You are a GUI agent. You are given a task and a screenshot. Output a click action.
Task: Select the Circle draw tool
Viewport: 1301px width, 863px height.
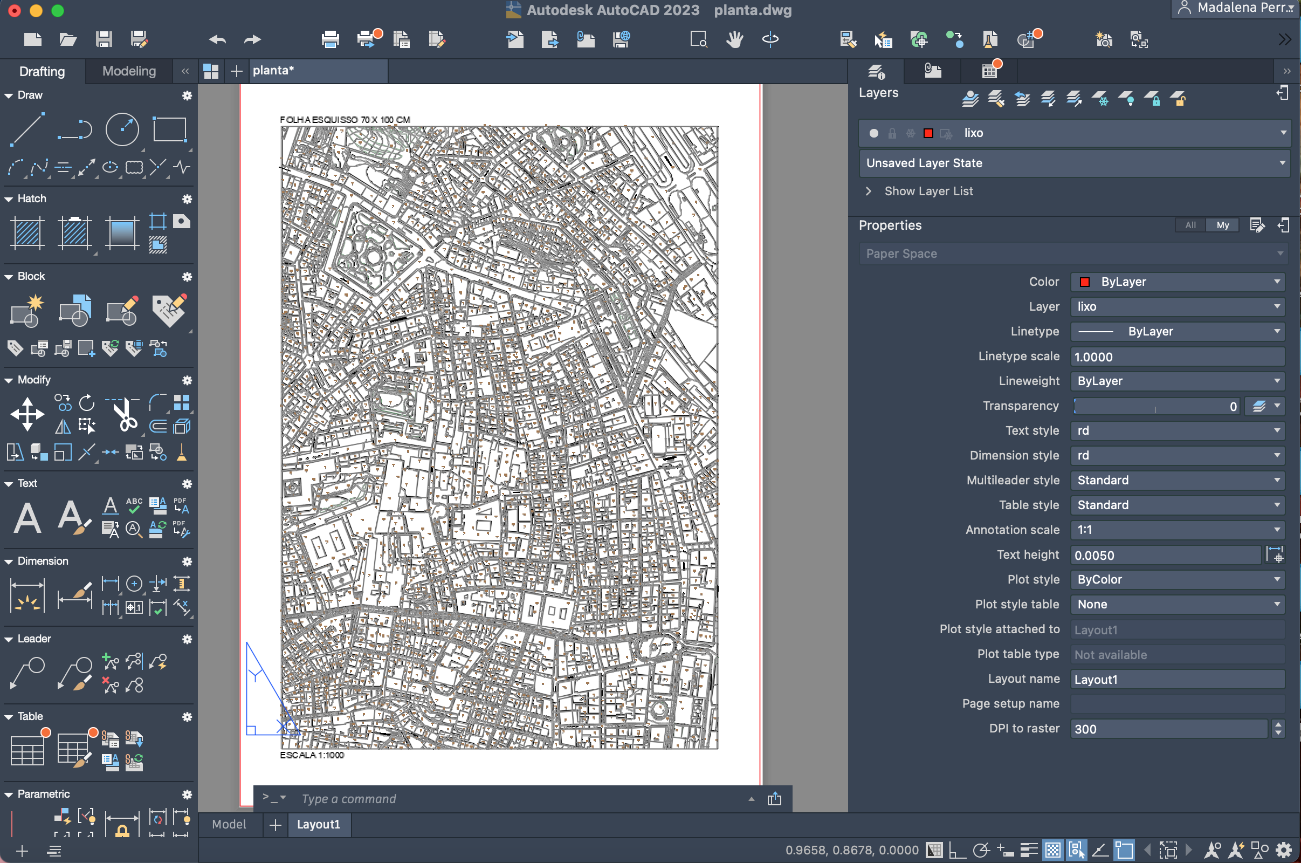coord(121,130)
